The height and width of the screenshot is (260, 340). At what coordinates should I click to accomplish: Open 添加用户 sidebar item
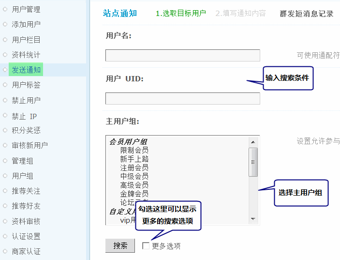(26, 24)
